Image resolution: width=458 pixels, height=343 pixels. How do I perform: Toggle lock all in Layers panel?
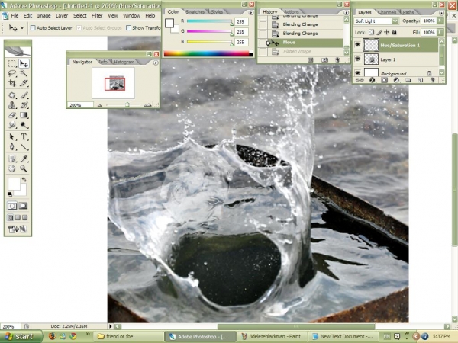(x=394, y=32)
